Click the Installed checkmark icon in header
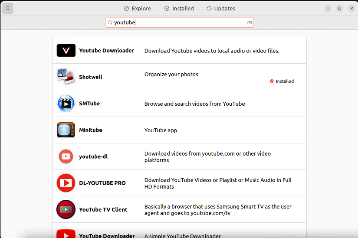358x238 pixels. pos(167,8)
